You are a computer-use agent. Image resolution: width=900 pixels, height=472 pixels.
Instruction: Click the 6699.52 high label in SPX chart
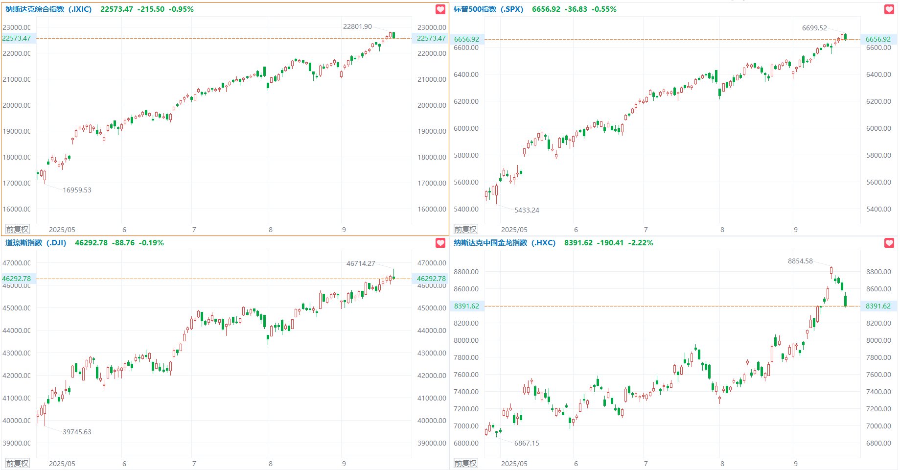814,28
